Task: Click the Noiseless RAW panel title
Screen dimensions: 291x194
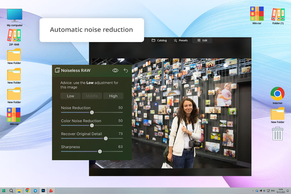Action: (x=76, y=70)
